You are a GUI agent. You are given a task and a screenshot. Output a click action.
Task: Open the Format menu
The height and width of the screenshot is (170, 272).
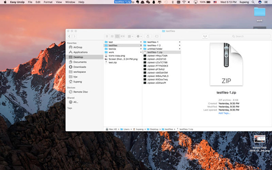(48, 2)
